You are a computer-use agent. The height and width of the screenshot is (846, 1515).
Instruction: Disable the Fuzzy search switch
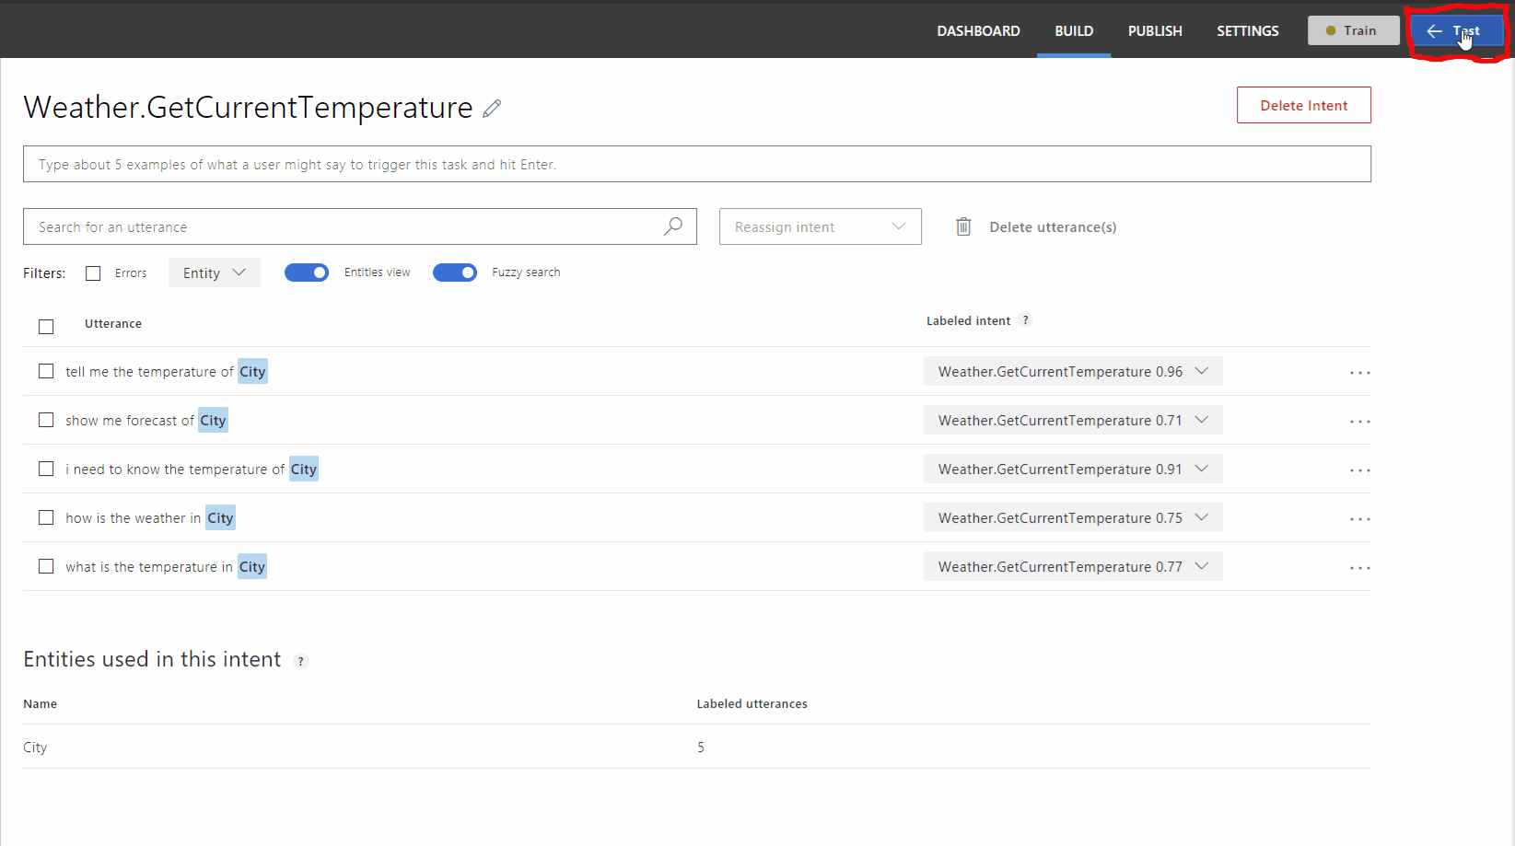click(x=455, y=272)
